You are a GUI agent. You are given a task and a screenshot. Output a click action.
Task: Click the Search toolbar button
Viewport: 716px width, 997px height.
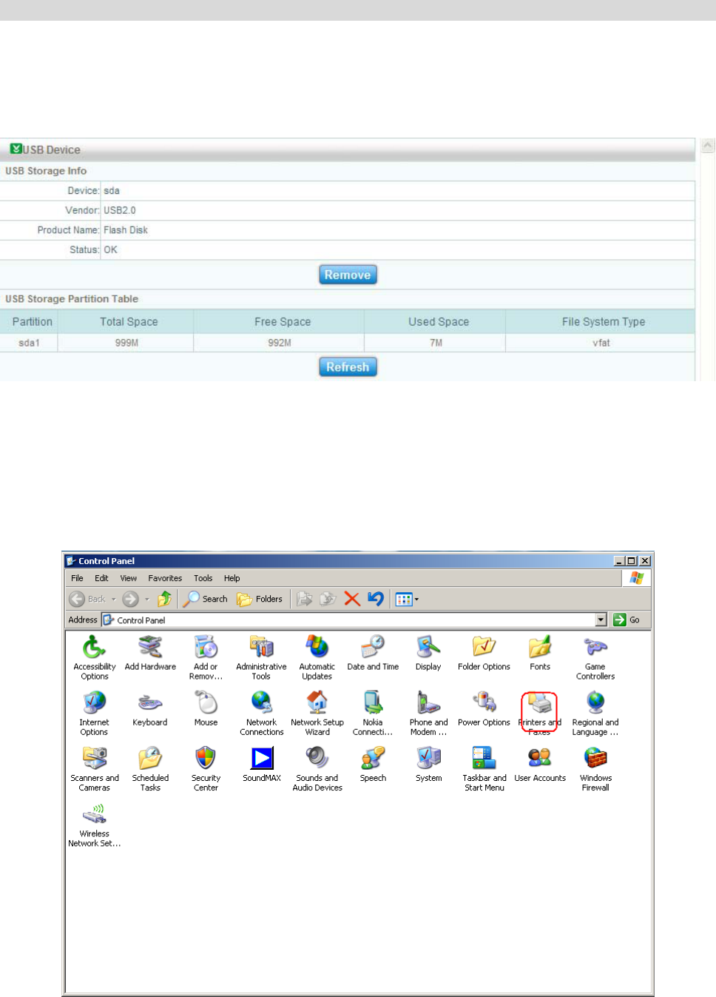click(x=206, y=599)
